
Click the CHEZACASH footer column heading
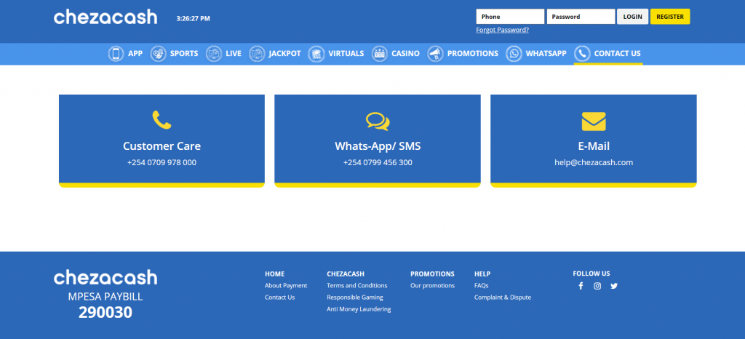(x=346, y=274)
